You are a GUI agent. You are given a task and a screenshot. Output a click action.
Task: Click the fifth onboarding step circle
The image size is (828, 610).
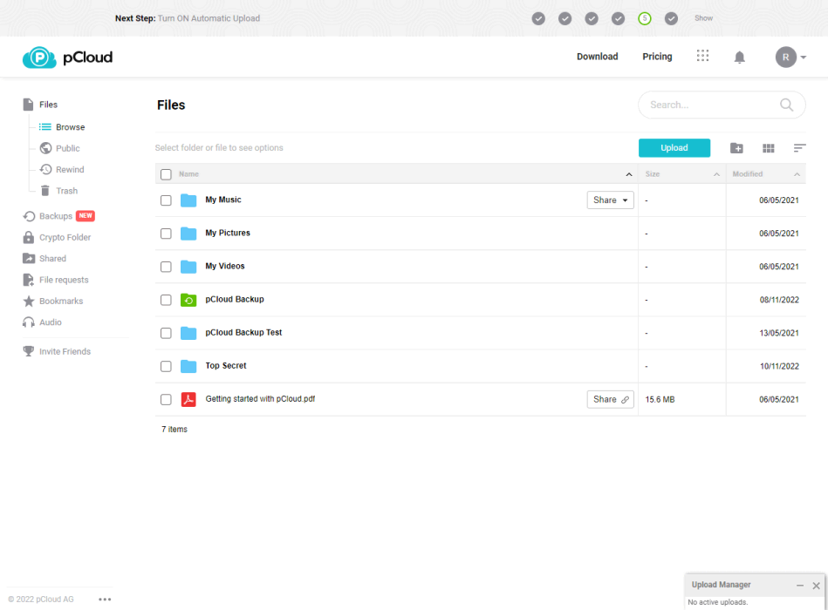pos(645,18)
